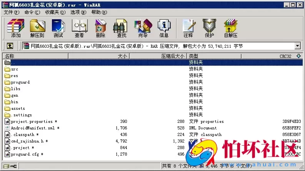The width and height of the screenshot is (305, 171).
Task: Open the View (查看) tool
Action: pos(79,28)
